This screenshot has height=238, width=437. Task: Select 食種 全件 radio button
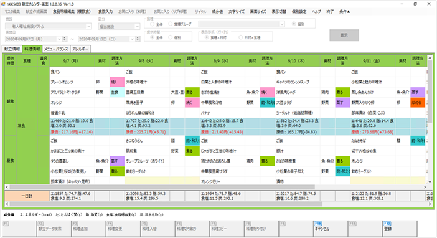[x=153, y=24]
